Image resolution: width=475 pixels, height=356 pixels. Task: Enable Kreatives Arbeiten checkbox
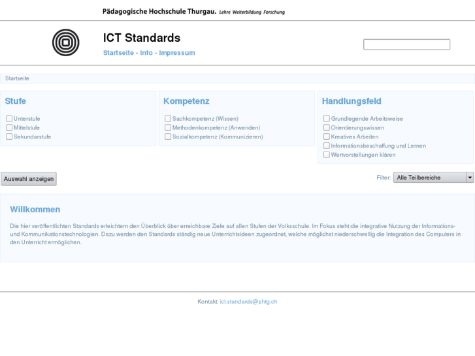pos(327,137)
